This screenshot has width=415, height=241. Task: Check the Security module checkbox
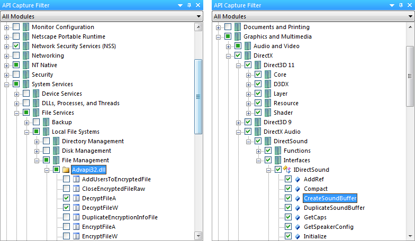click(x=16, y=75)
